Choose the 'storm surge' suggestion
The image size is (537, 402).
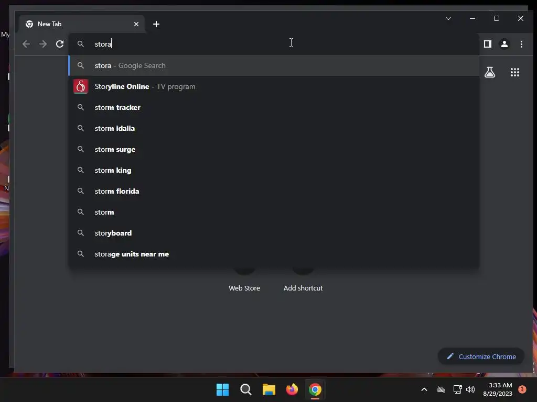click(274, 149)
